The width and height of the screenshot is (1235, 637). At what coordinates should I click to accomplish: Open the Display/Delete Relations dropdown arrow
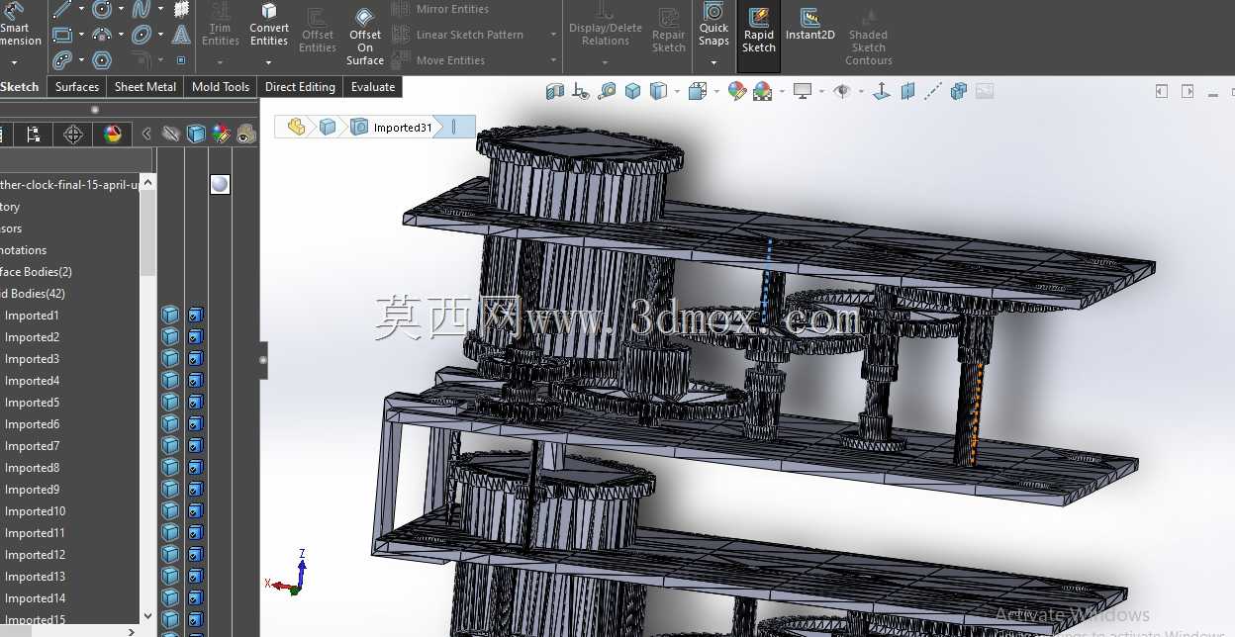tap(605, 63)
